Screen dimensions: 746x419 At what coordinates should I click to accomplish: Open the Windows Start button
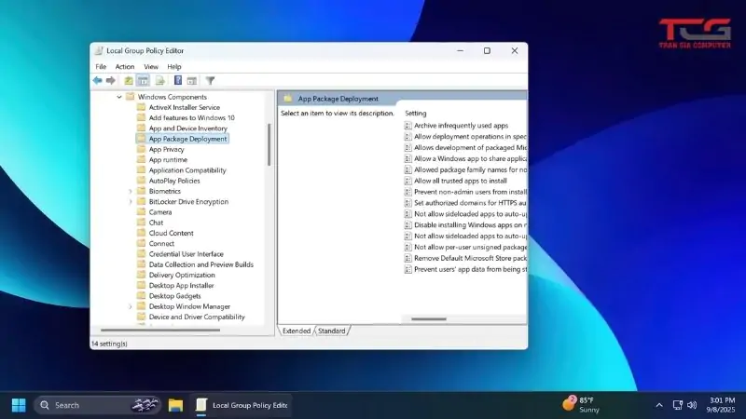(x=19, y=405)
